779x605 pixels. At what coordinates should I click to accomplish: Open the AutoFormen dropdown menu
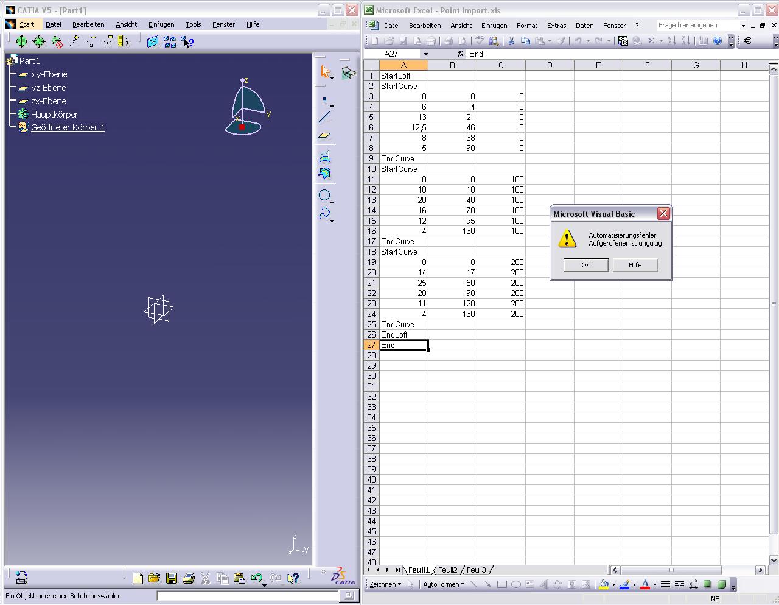pos(443,584)
